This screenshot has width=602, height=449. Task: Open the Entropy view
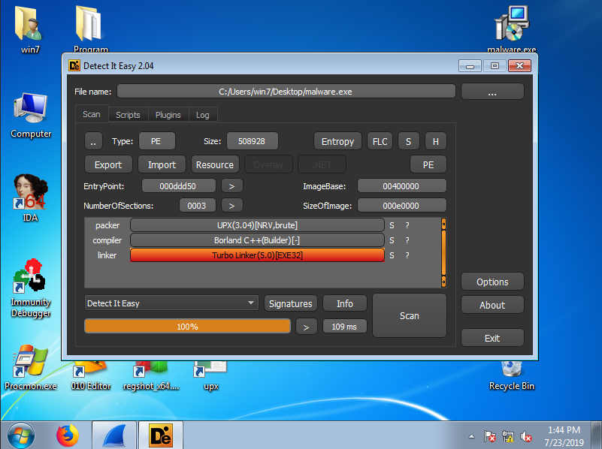[337, 141]
